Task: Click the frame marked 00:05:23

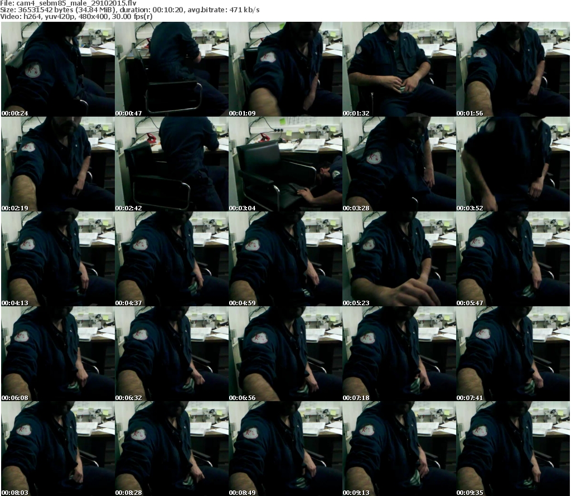Action: 399,259
